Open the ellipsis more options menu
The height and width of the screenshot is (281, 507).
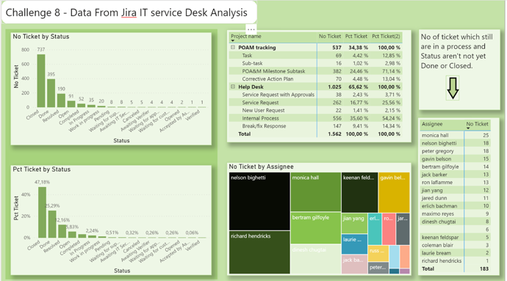(251, 29)
